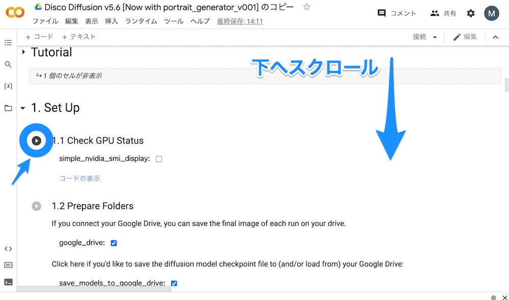509x300 pixels.
Task: Open the 編集 menu in menu bar
Action: coord(71,21)
